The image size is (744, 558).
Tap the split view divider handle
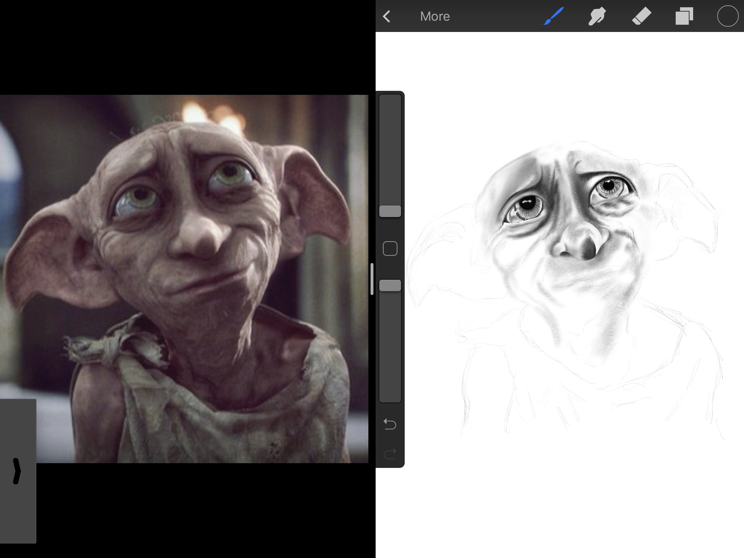[x=372, y=279]
